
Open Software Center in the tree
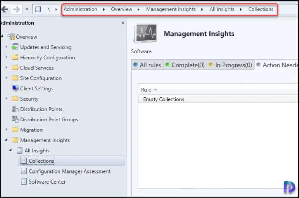[47, 182]
